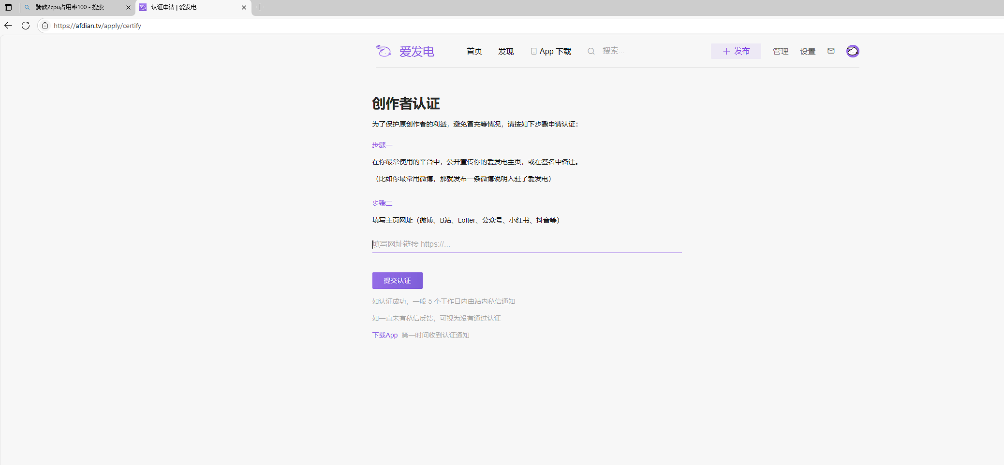Viewport: 1004px width, 465px height.
Task: Click the search magnifier icon
Action: [591, 51]
